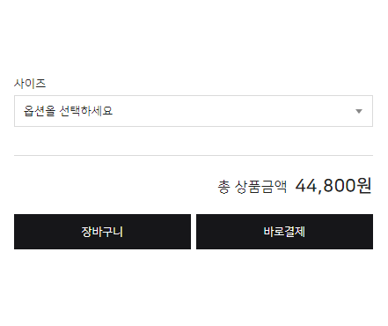Choose a size from the select field

tap(194, 111)
